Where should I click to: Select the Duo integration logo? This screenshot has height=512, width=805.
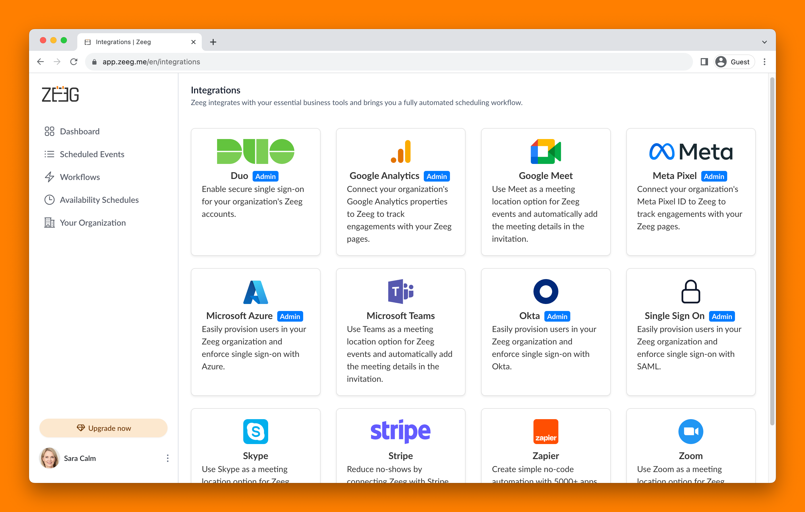click(255, 151)
